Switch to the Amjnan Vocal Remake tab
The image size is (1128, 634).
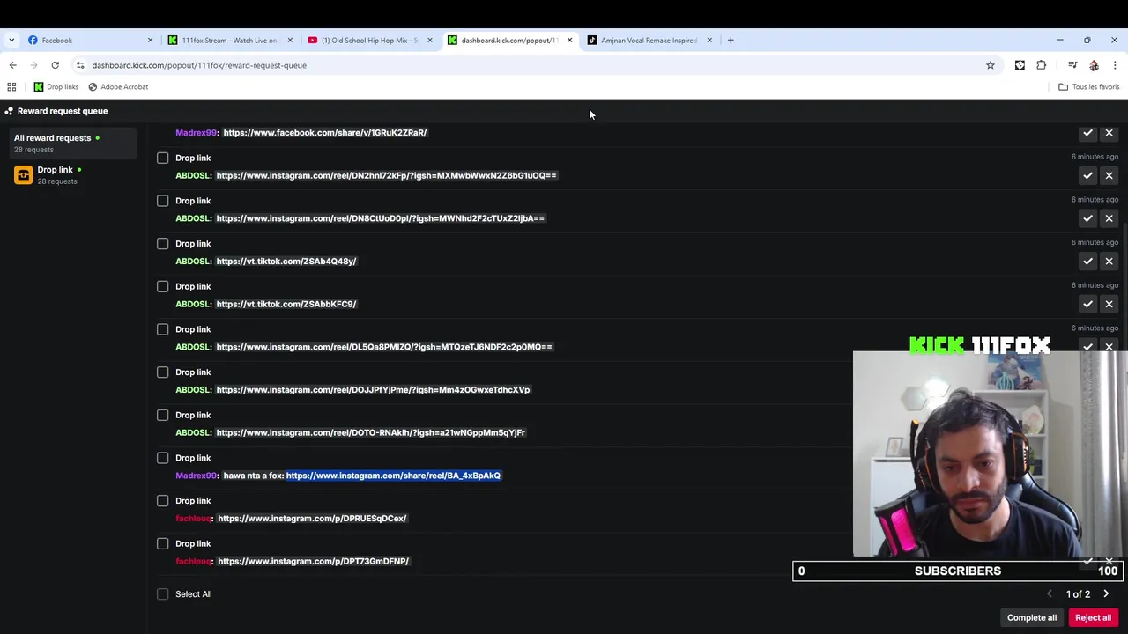(649, 40)
